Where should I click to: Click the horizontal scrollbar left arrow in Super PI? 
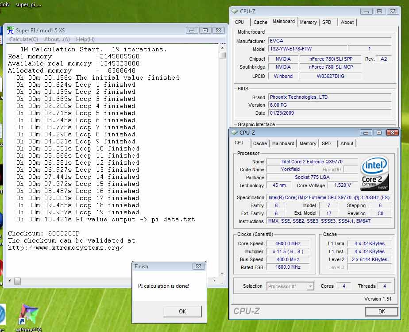[x=10, y=281]
